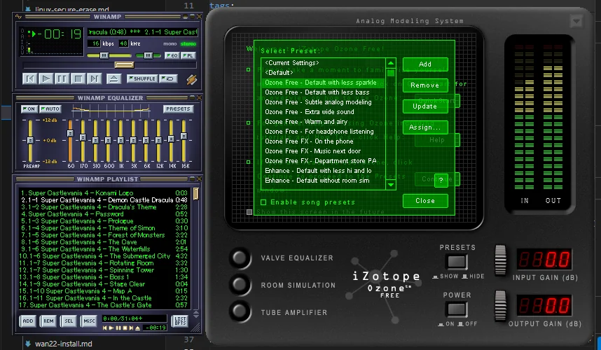Open the equalizer Presets menu
Viewport: 601px width, 350px height.
click(179, 109)
